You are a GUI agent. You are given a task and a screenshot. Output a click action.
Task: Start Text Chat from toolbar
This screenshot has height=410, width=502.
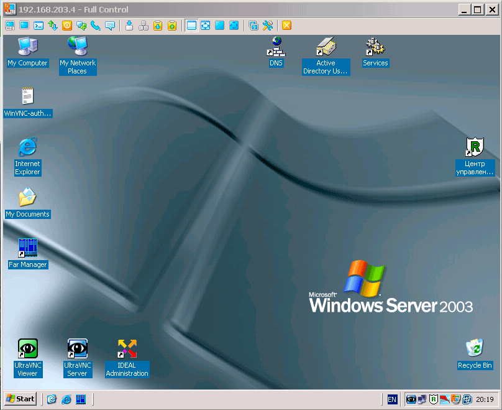pyautogui.click(x=81, y=26)
